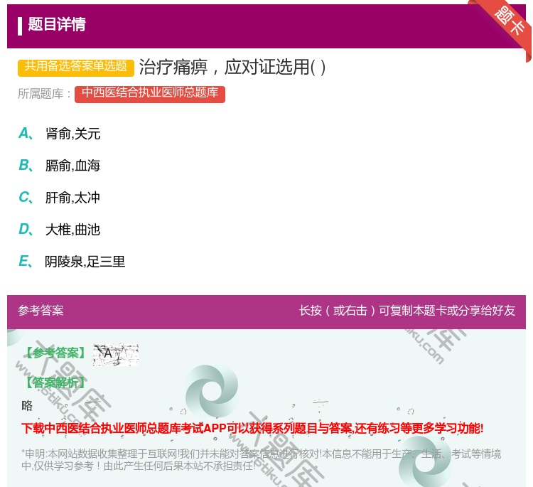Select answer option E 阴陵泉,足三里
The width and height of the screenshot is (533, 487).
[x=72, y=262]
